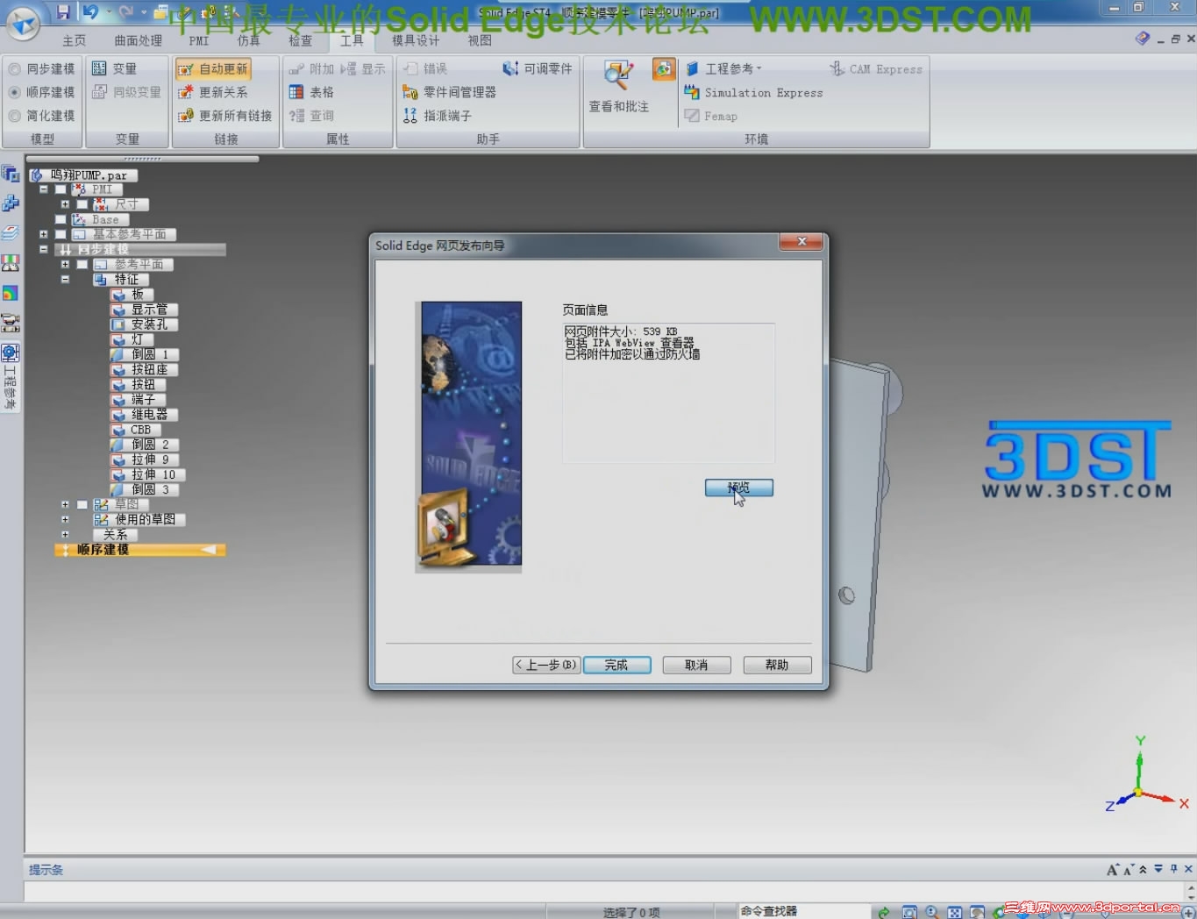Open the 零件间管理器 (Inter-Part Manager)

(x=449, y=92)
